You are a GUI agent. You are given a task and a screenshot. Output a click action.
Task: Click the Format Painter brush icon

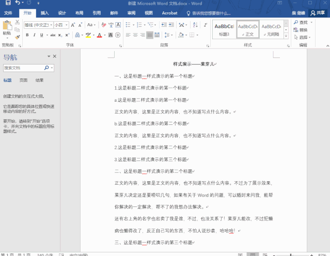(18, 37)
